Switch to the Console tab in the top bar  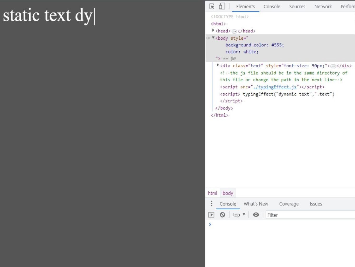(x=272, y=7)
